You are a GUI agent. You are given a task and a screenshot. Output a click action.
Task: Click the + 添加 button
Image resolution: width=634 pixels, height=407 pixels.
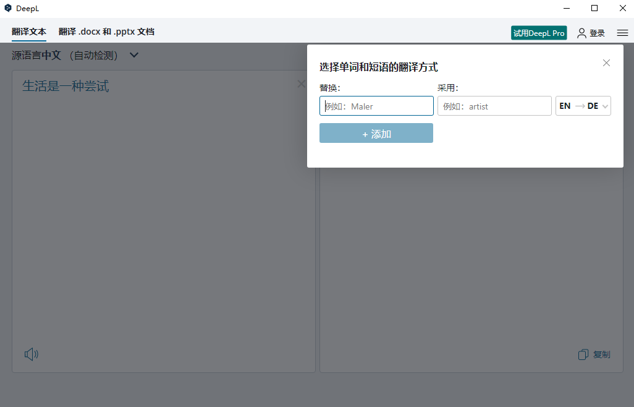tap(376, 133)
